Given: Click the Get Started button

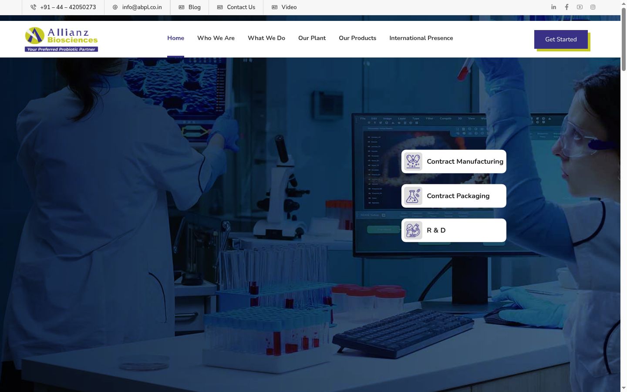Looking at the screenshot, I should coord(561,39).
